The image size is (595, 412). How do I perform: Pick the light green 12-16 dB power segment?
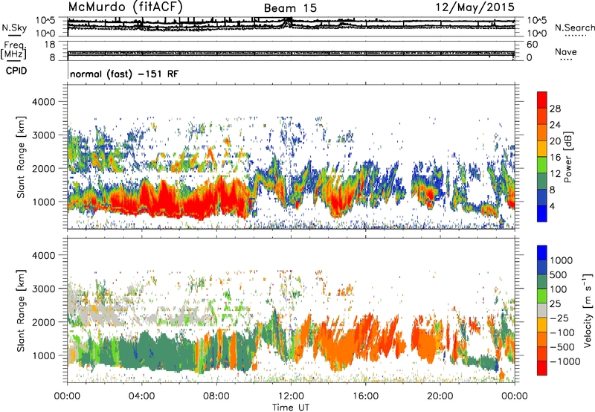[x=542, y=165]
